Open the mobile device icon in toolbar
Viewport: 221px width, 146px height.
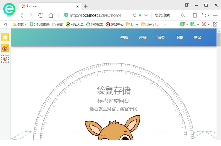195,15
